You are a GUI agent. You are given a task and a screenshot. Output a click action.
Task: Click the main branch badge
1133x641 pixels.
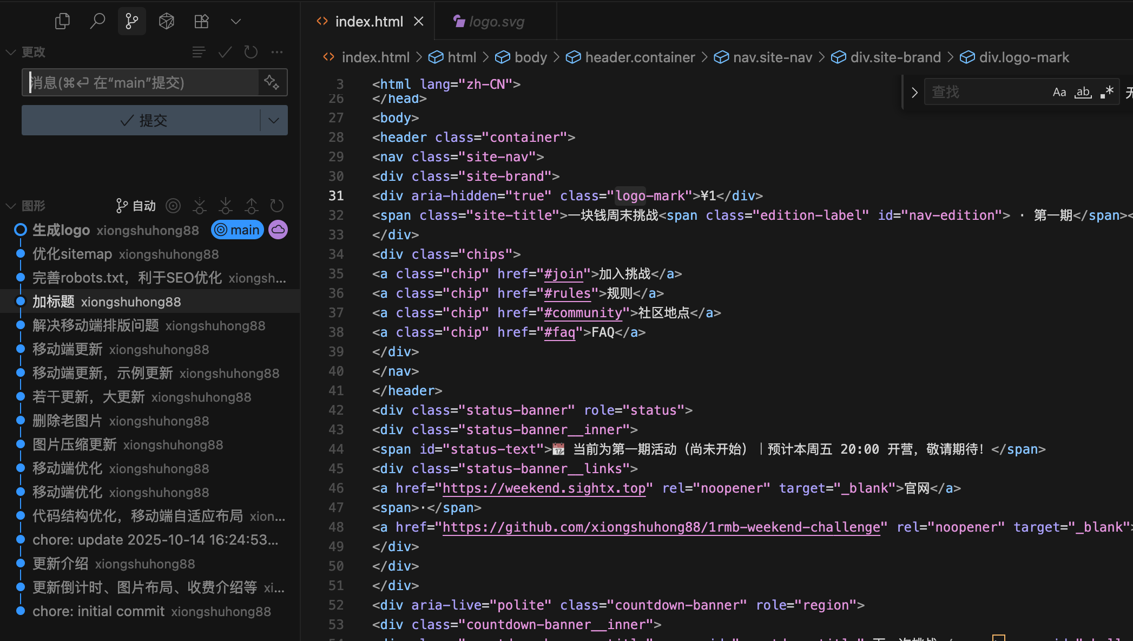pyautogui.click(x=238, y=230)
